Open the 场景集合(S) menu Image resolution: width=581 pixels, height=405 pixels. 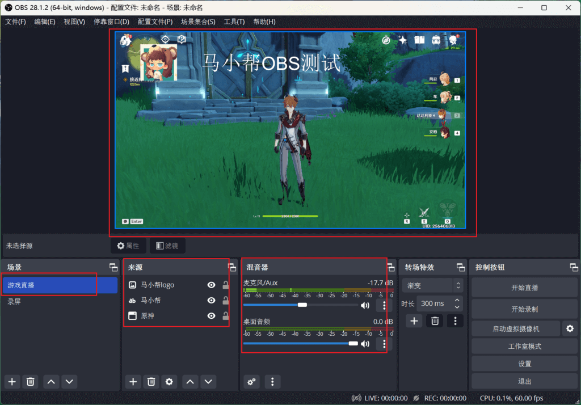197,22
